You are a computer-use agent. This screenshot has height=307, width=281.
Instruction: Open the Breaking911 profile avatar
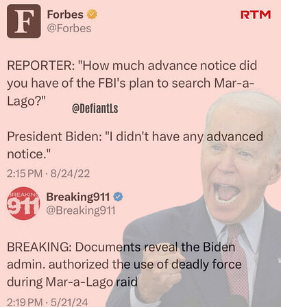click(23, 204)
